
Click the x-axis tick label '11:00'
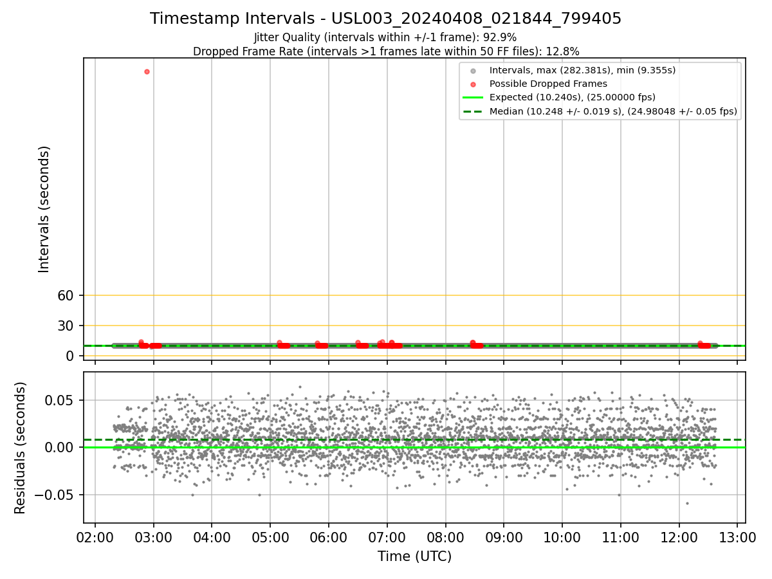coord(621,537)
